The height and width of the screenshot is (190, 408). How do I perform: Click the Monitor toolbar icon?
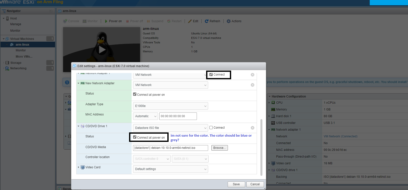click(x=85, y=21)
